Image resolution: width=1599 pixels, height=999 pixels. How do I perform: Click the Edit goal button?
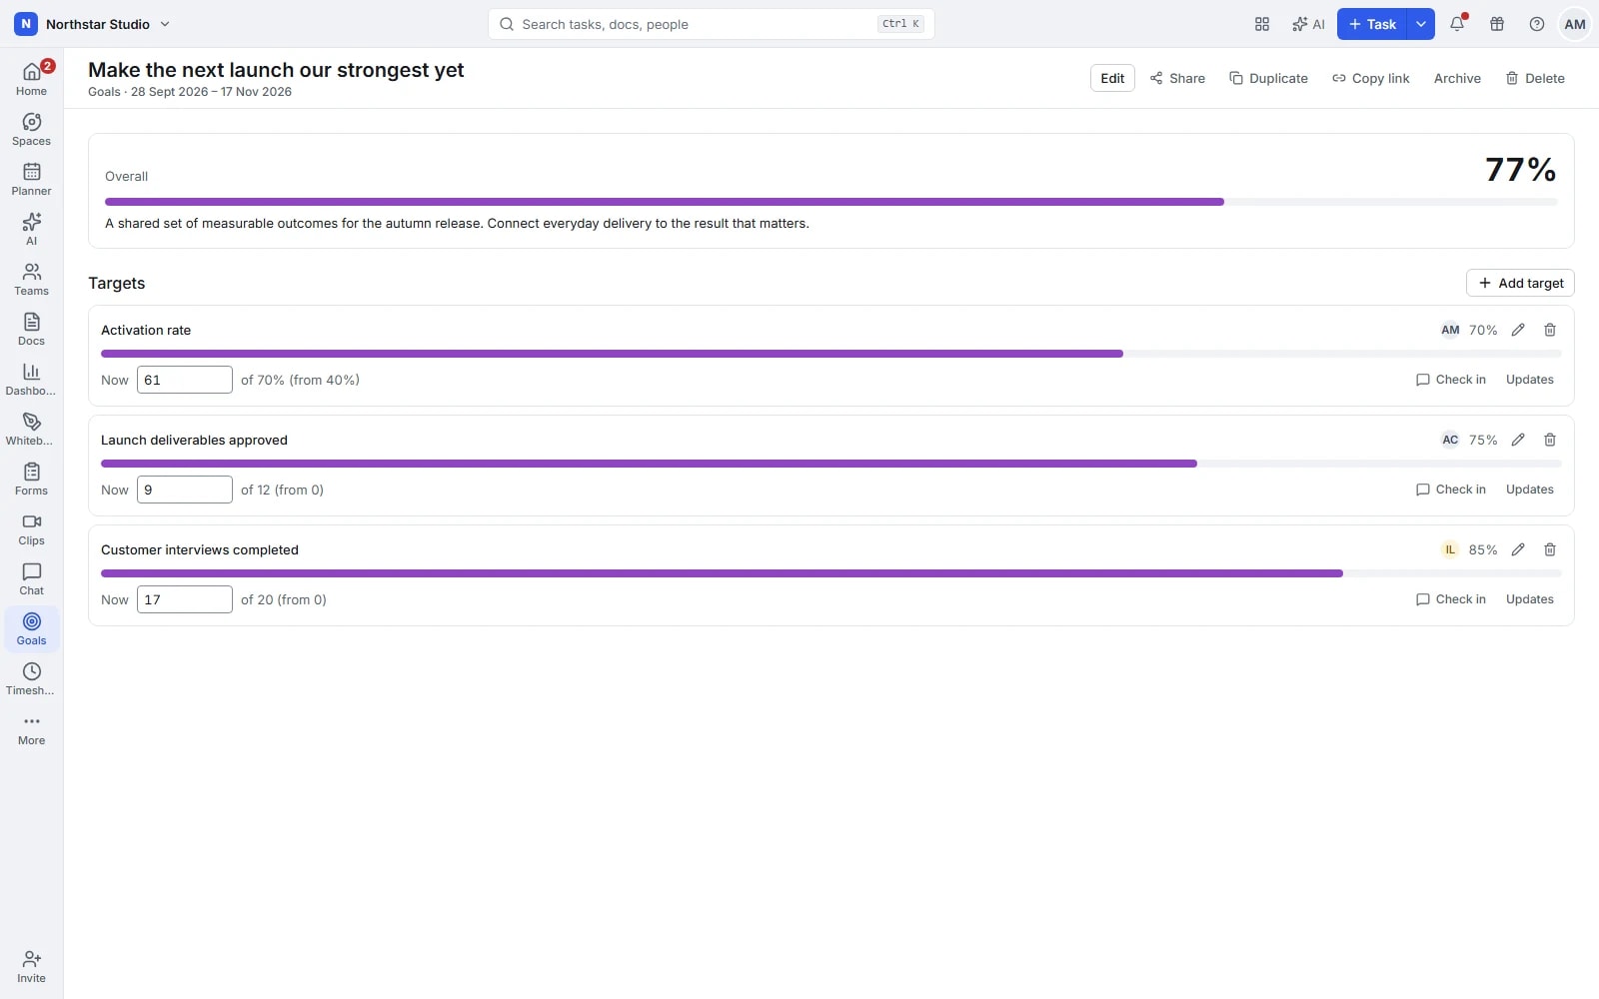pyautogui.click(x=1112, y=78)
